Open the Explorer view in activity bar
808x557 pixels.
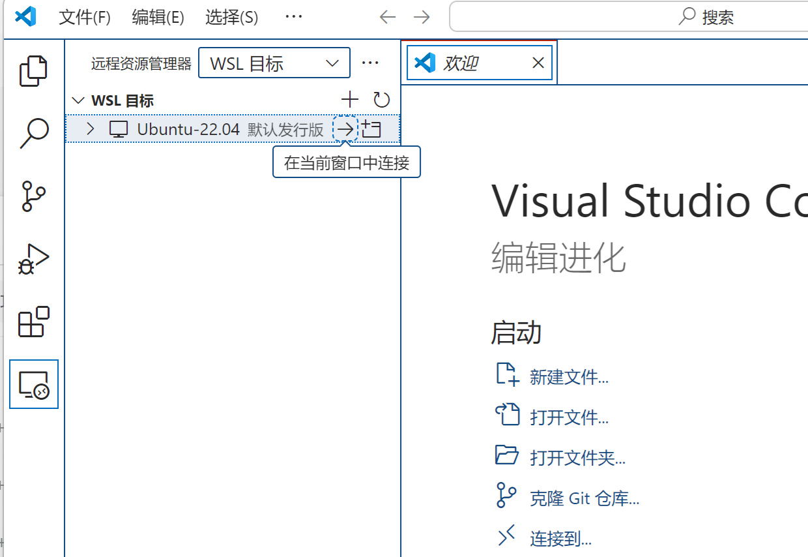tap(34, 71)
